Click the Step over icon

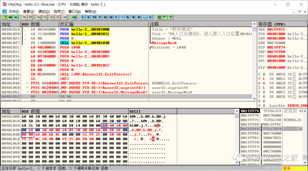pyautogui.click(x=45, y=17)
